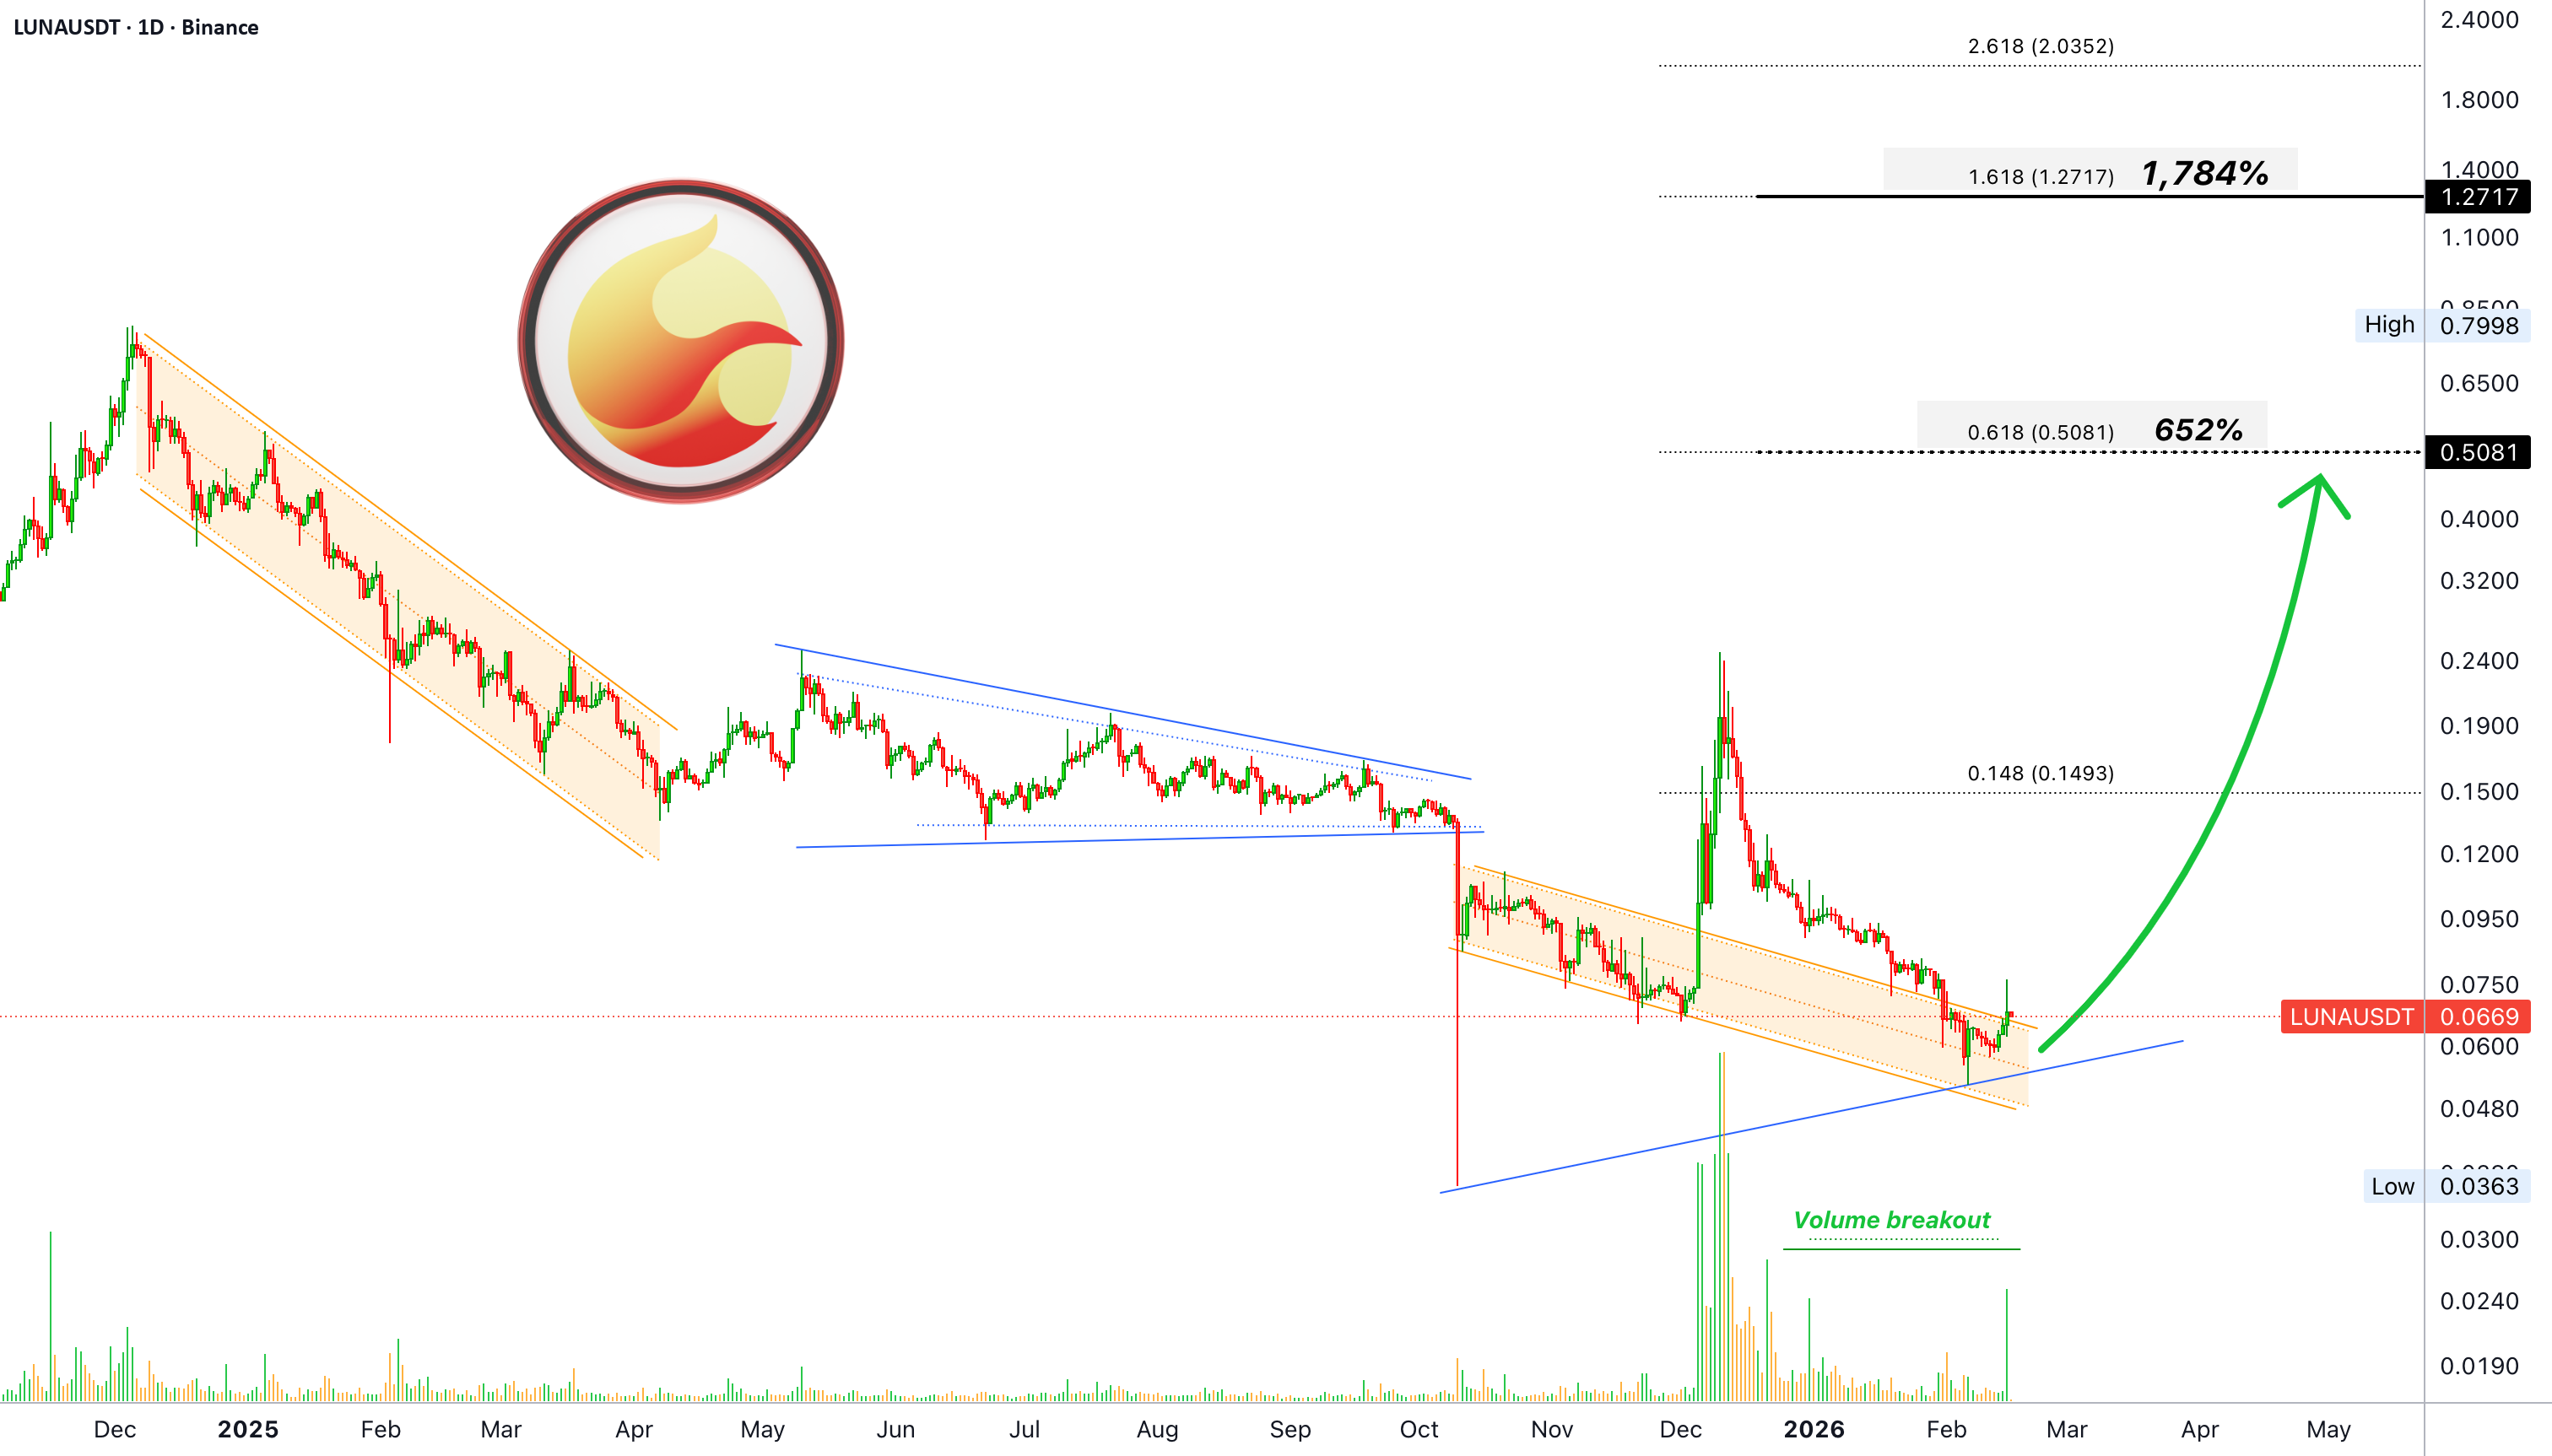Image resolution: width=2552 pixels, height=1456 pixels.
Task: Click the 2026 label on time axis
Action: [x=1814, y=1429]
